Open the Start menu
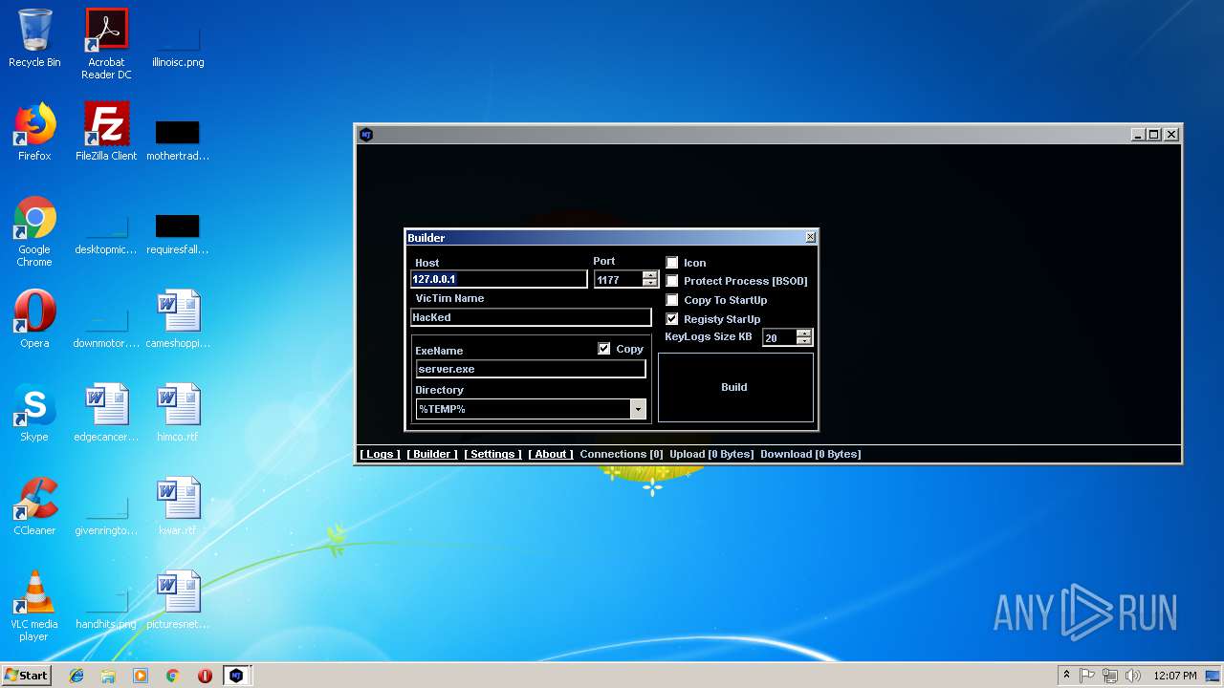 click(26, 676)
